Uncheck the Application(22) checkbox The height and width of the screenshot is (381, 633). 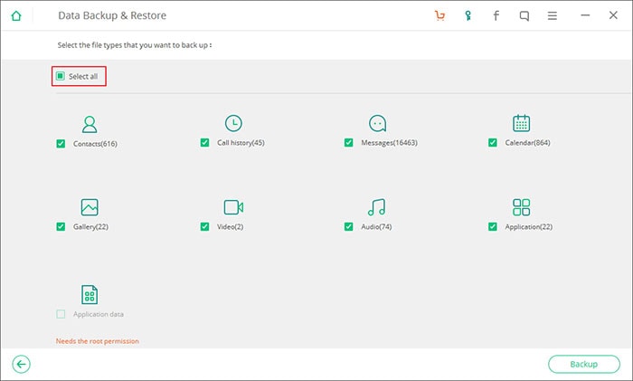click(493, 226)
